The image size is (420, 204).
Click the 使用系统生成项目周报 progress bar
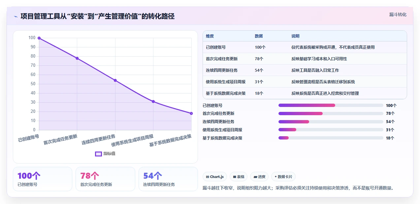(x=331, y=130)
